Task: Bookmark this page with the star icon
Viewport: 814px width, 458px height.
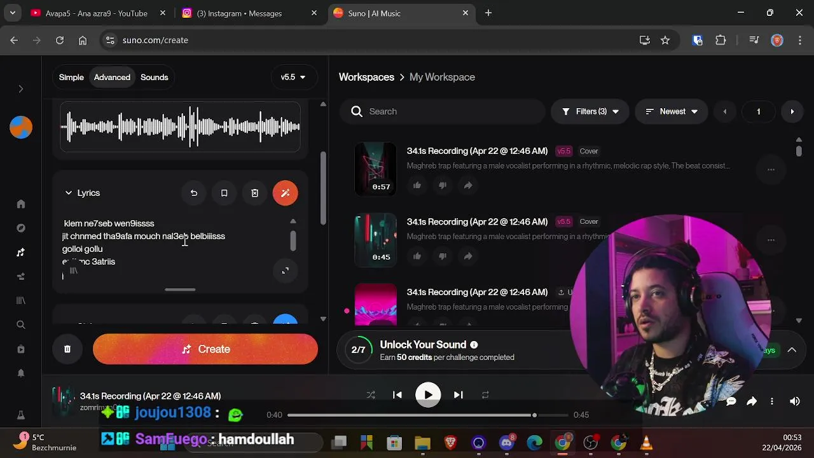Action: click(665, 40)
